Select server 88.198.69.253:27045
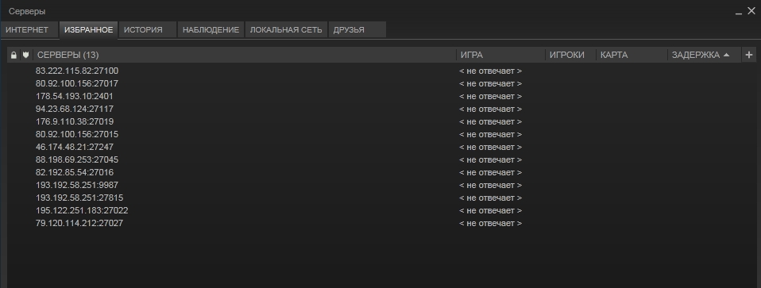Screen dimensions: 761x288 pos(77,159)
